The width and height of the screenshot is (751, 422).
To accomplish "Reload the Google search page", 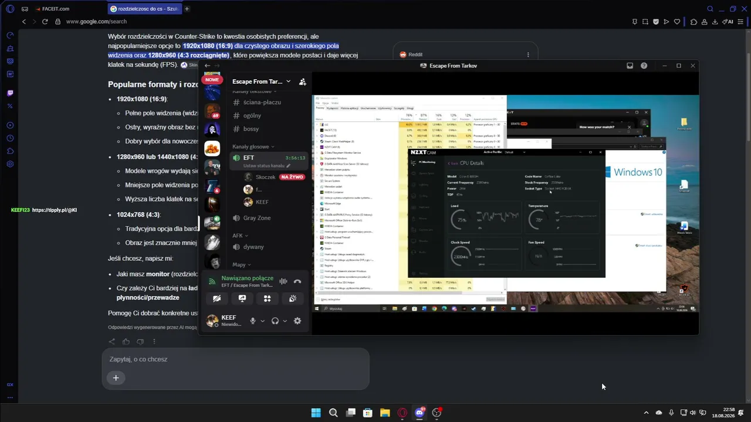I will pyautogui.click(x=45, y=22).
